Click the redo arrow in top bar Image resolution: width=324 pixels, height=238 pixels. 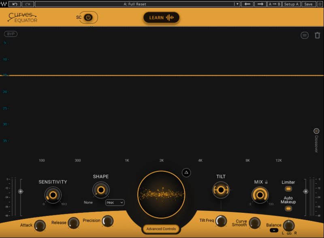click(28, 4)
